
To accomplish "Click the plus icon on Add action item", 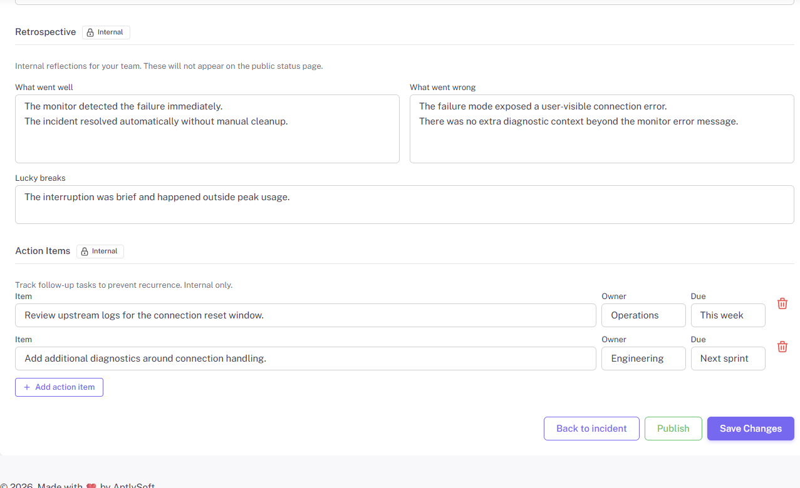I will (26, 387).
